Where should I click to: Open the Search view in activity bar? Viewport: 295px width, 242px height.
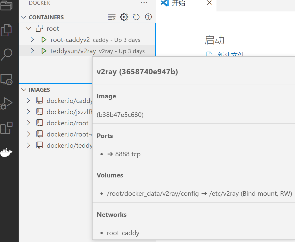[7, 54]
